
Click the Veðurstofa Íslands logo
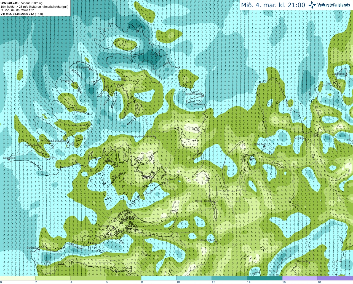tap(329, 5)
